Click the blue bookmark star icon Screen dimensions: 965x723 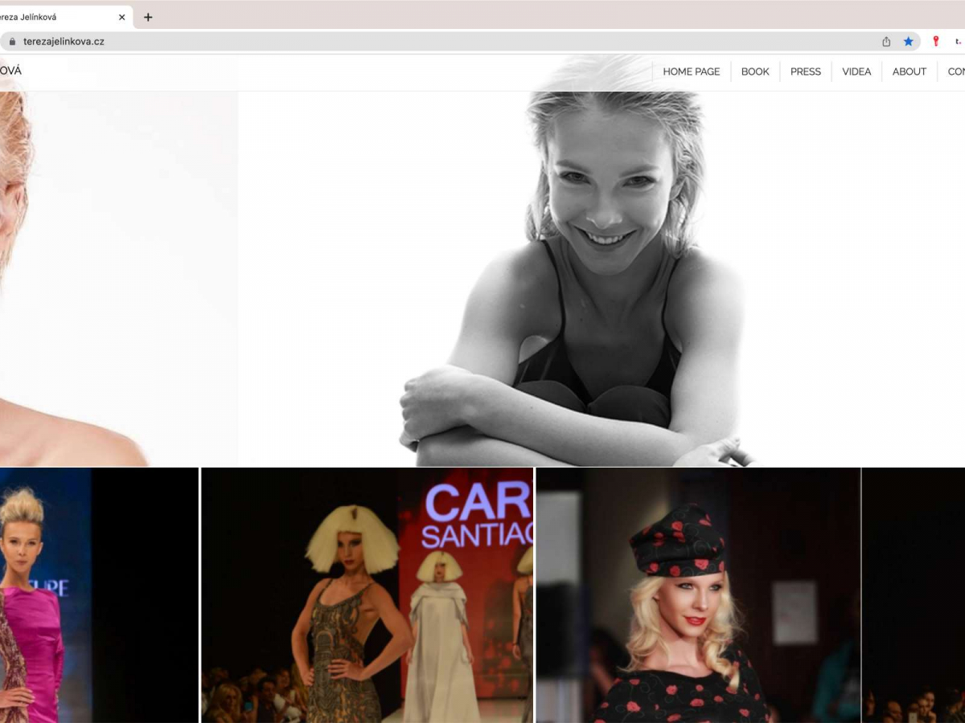pos(908,42)
